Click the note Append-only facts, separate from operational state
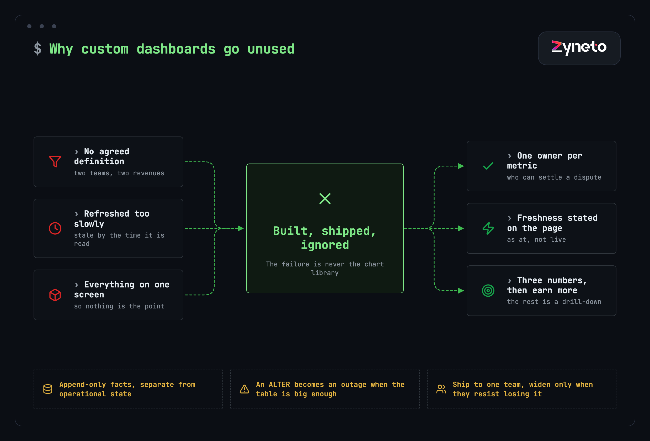The image size is (650, 441). (127, 389)
